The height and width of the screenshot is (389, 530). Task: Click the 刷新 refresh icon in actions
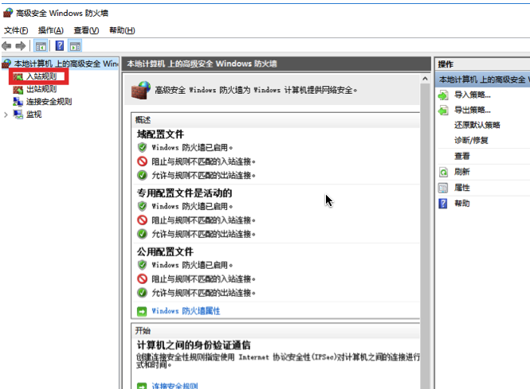[443, 172]
